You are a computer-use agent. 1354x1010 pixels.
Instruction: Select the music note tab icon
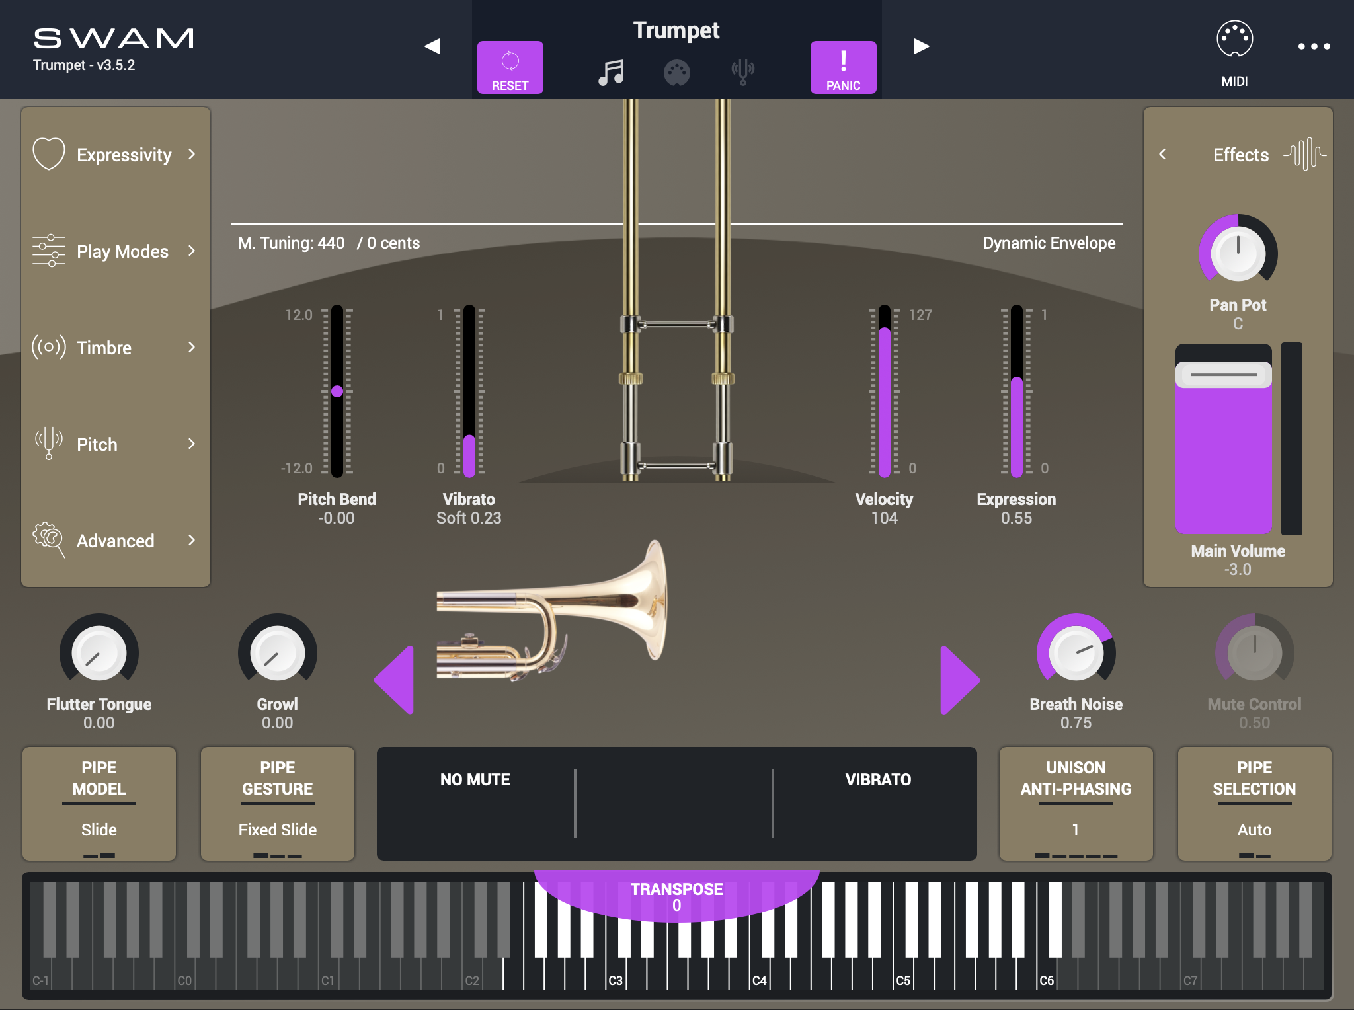coord(611,72)
